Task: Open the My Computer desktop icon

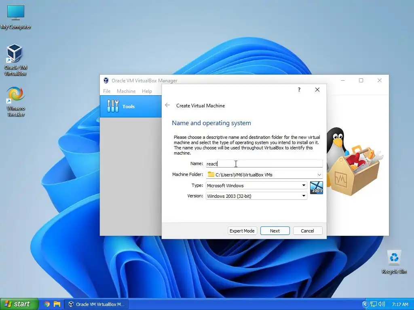Action: click(x=16, y=16)
